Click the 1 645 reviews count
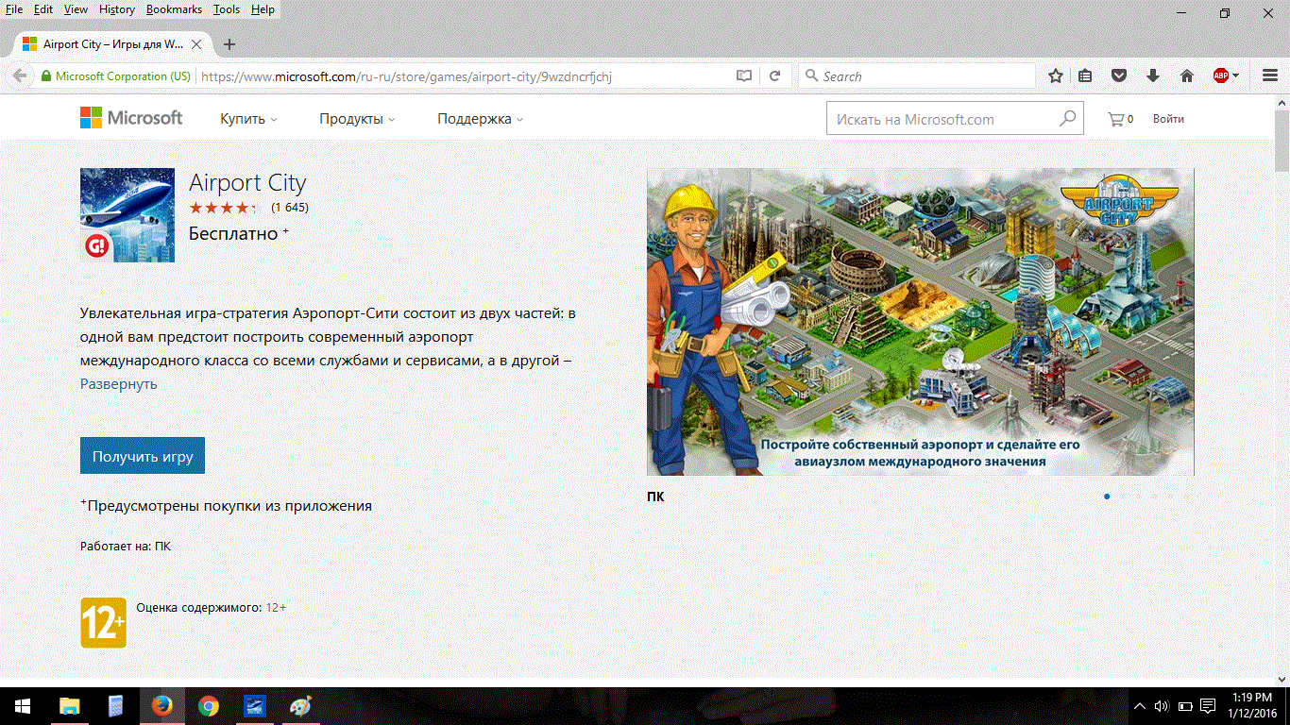This screenshot has width=1290, height=725. pyautogui.click(x=290, y=207)
